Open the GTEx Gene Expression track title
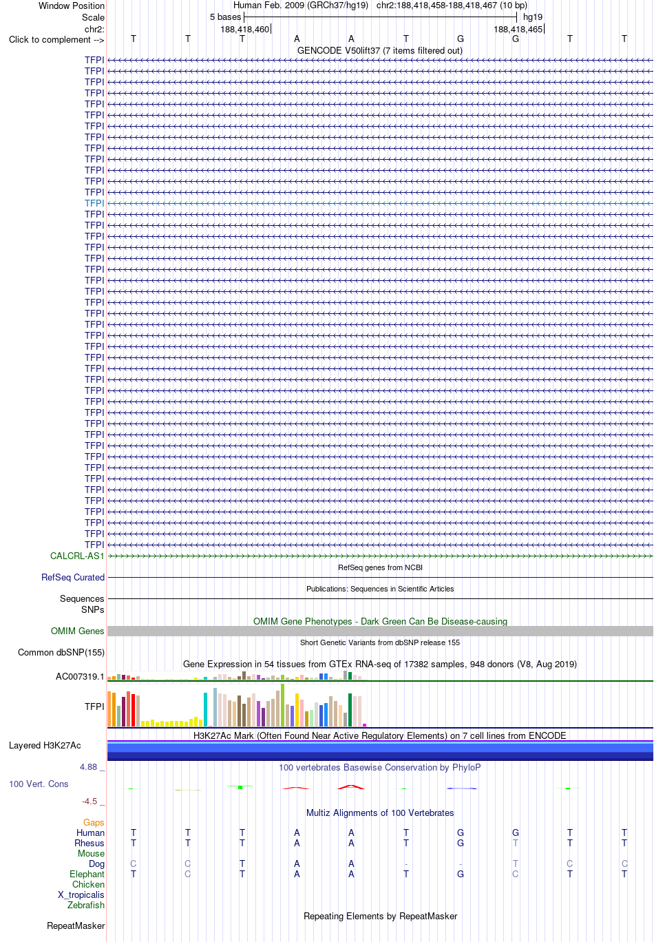Screen dimensions: 654x942 click(380, 664)
